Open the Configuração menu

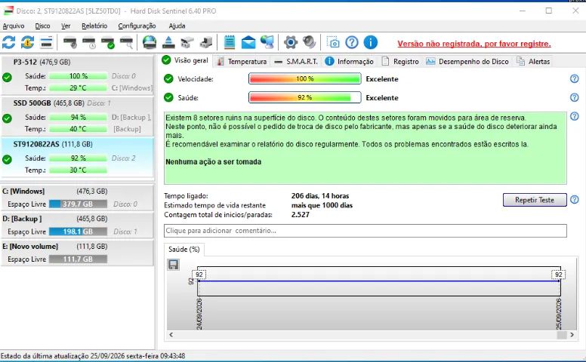coord(137,26)
